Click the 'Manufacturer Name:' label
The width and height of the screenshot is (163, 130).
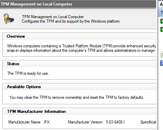point(25,122)
